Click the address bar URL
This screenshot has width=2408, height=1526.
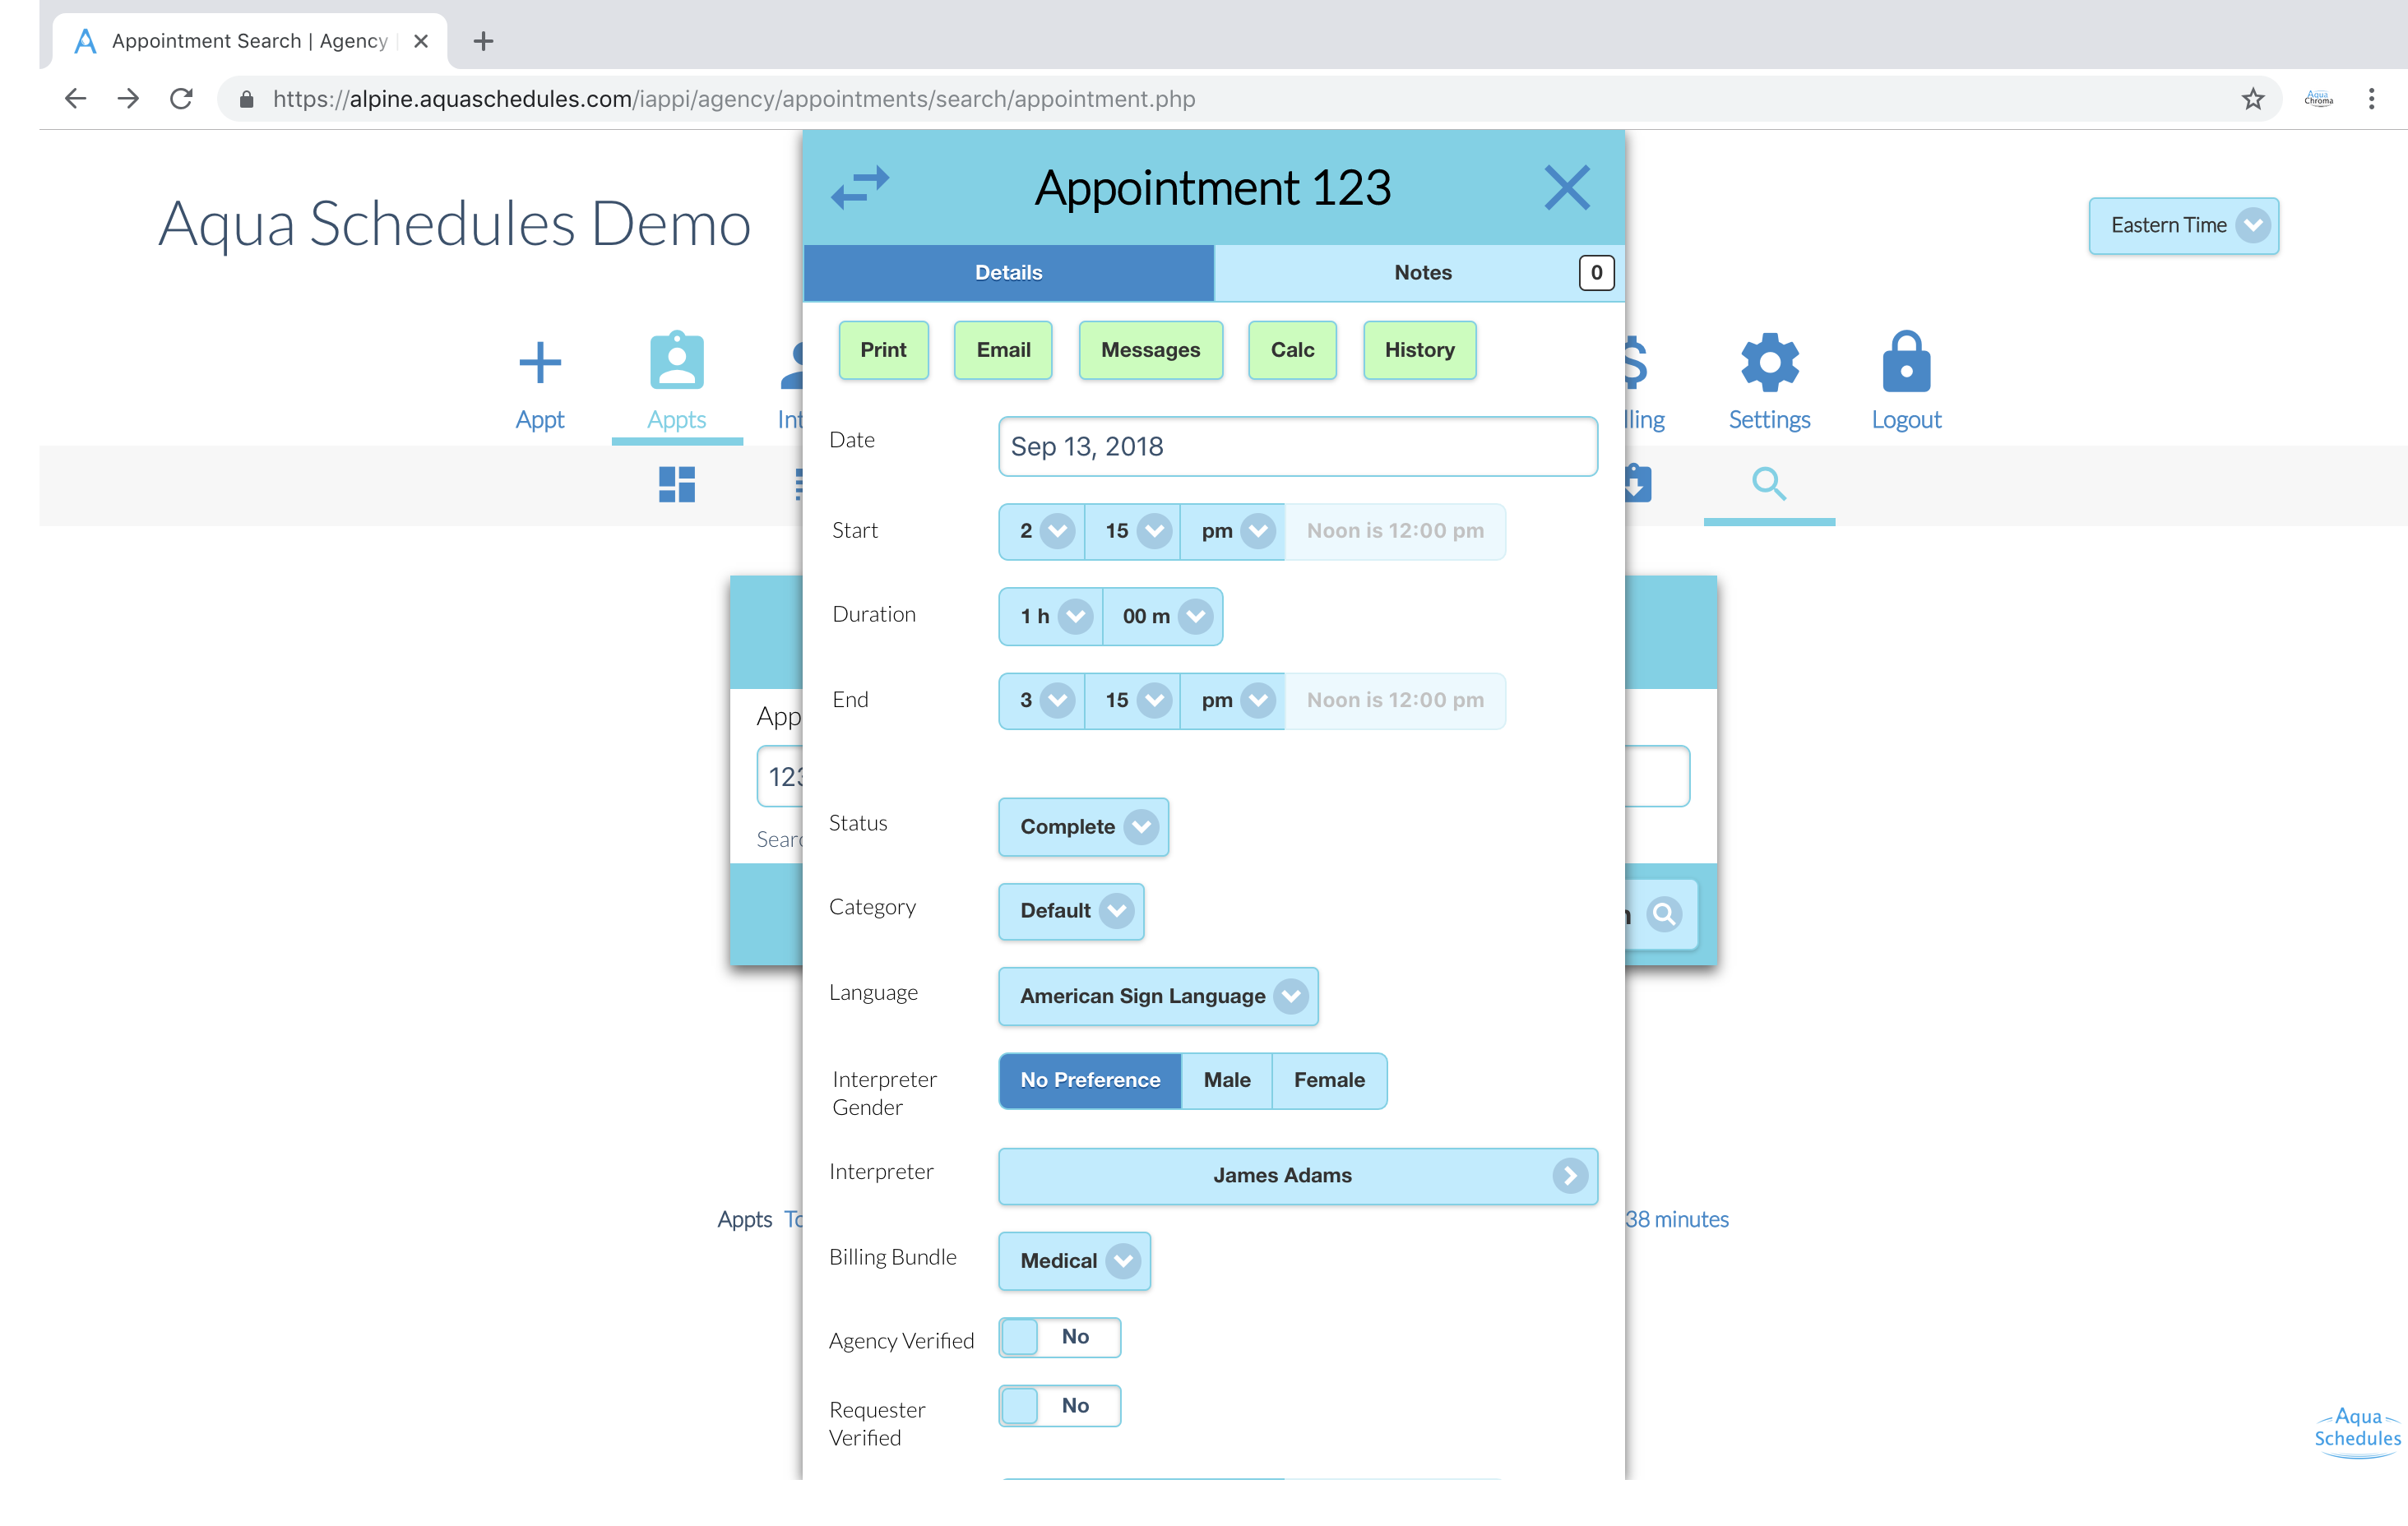click(x=734, y=99)
